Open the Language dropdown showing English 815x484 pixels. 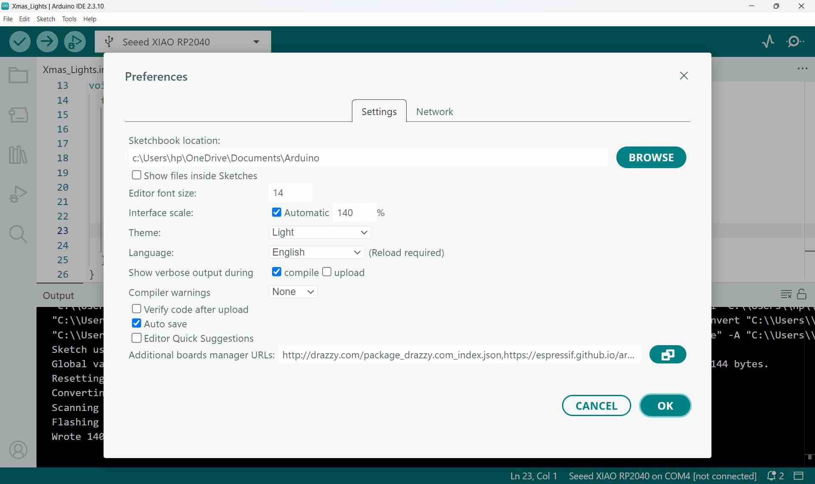tap(317, 252)
